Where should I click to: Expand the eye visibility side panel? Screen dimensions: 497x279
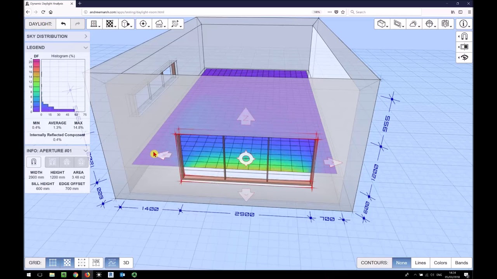coord(464,57)
